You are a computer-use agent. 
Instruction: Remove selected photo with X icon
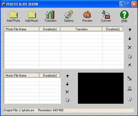click(130, 47)
